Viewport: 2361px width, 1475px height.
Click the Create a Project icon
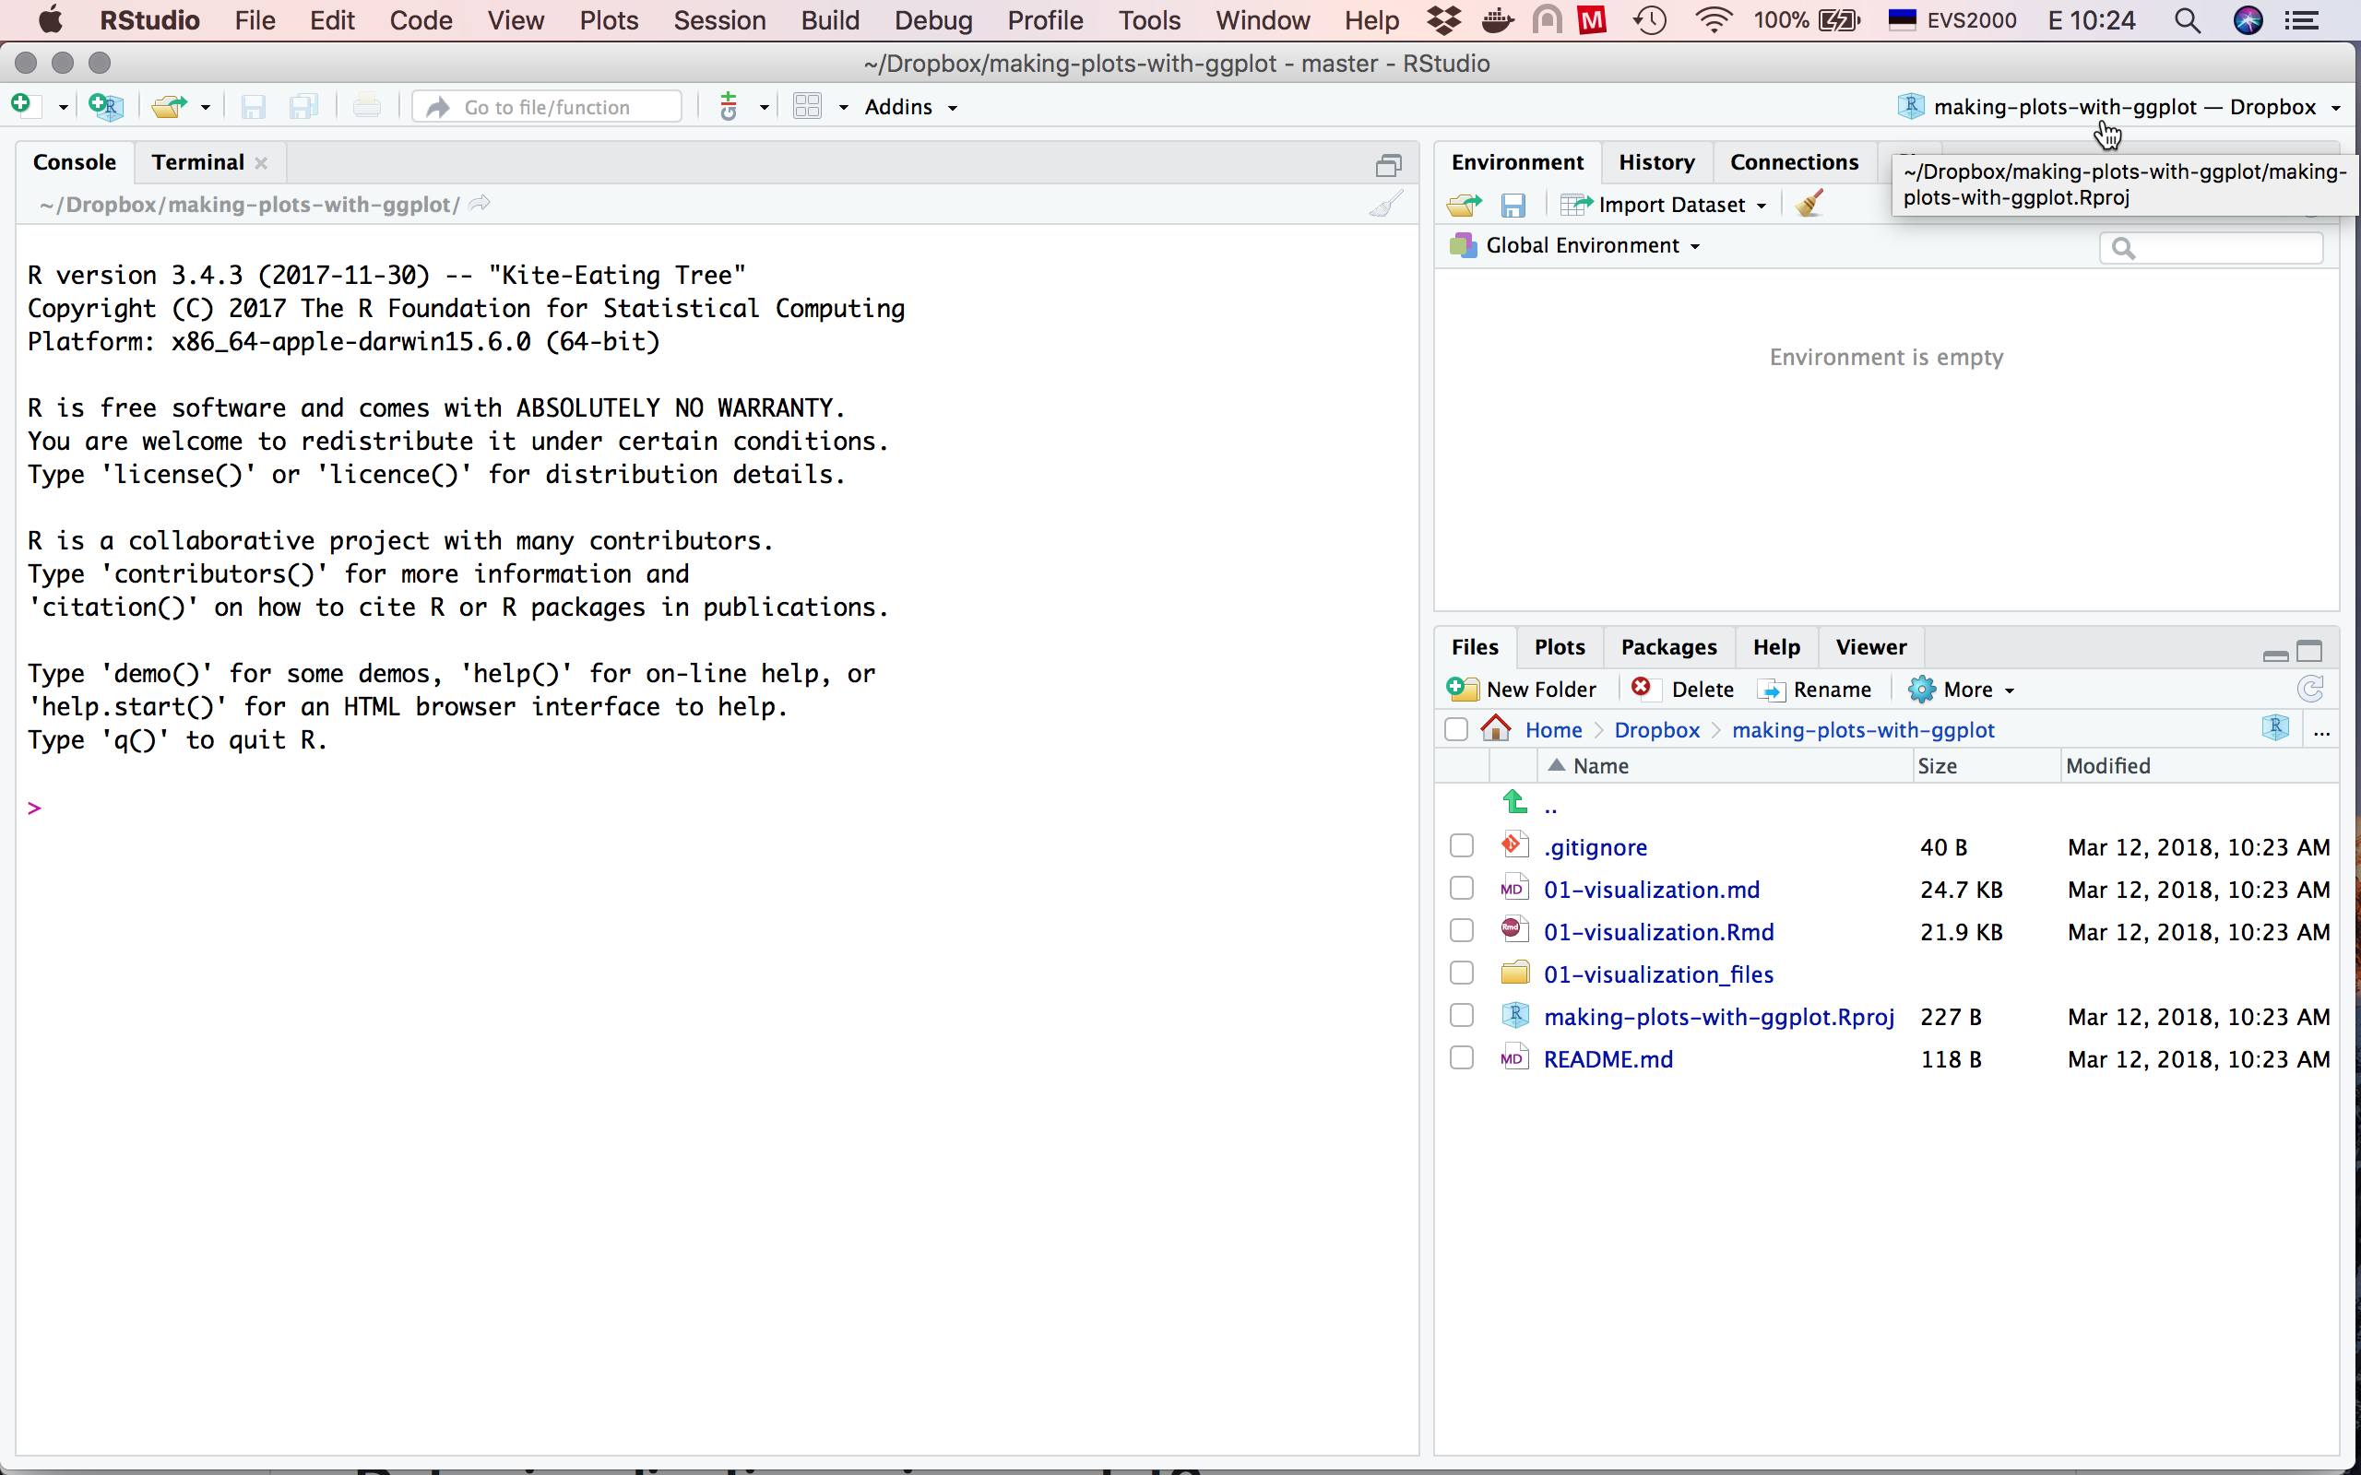pyautogui.click(x=105, y=105)
